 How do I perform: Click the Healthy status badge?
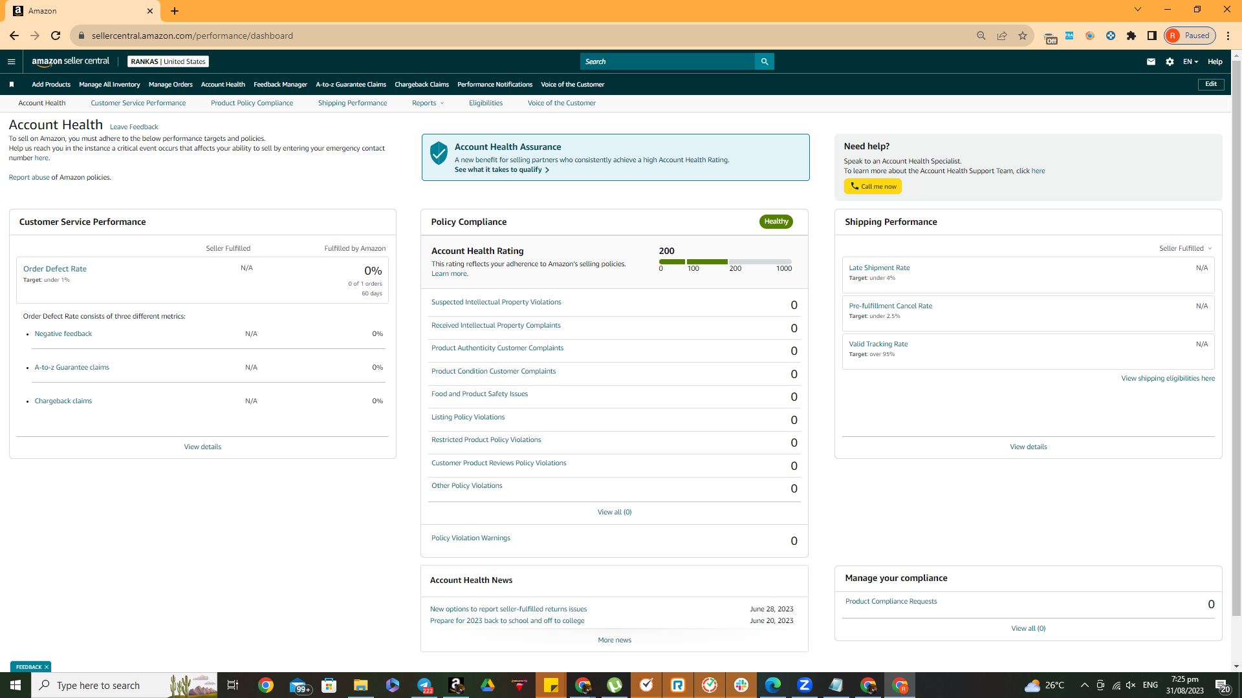pyautogui.click(x=776, y=222)
